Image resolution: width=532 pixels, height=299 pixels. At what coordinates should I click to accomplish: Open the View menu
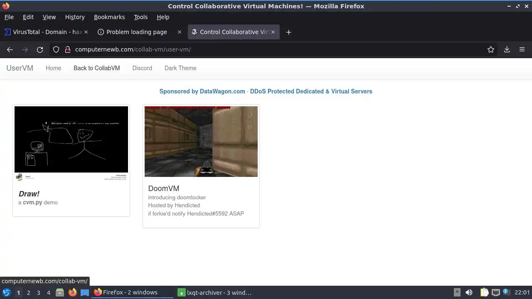pyautogui.click(x=49, y=17)
